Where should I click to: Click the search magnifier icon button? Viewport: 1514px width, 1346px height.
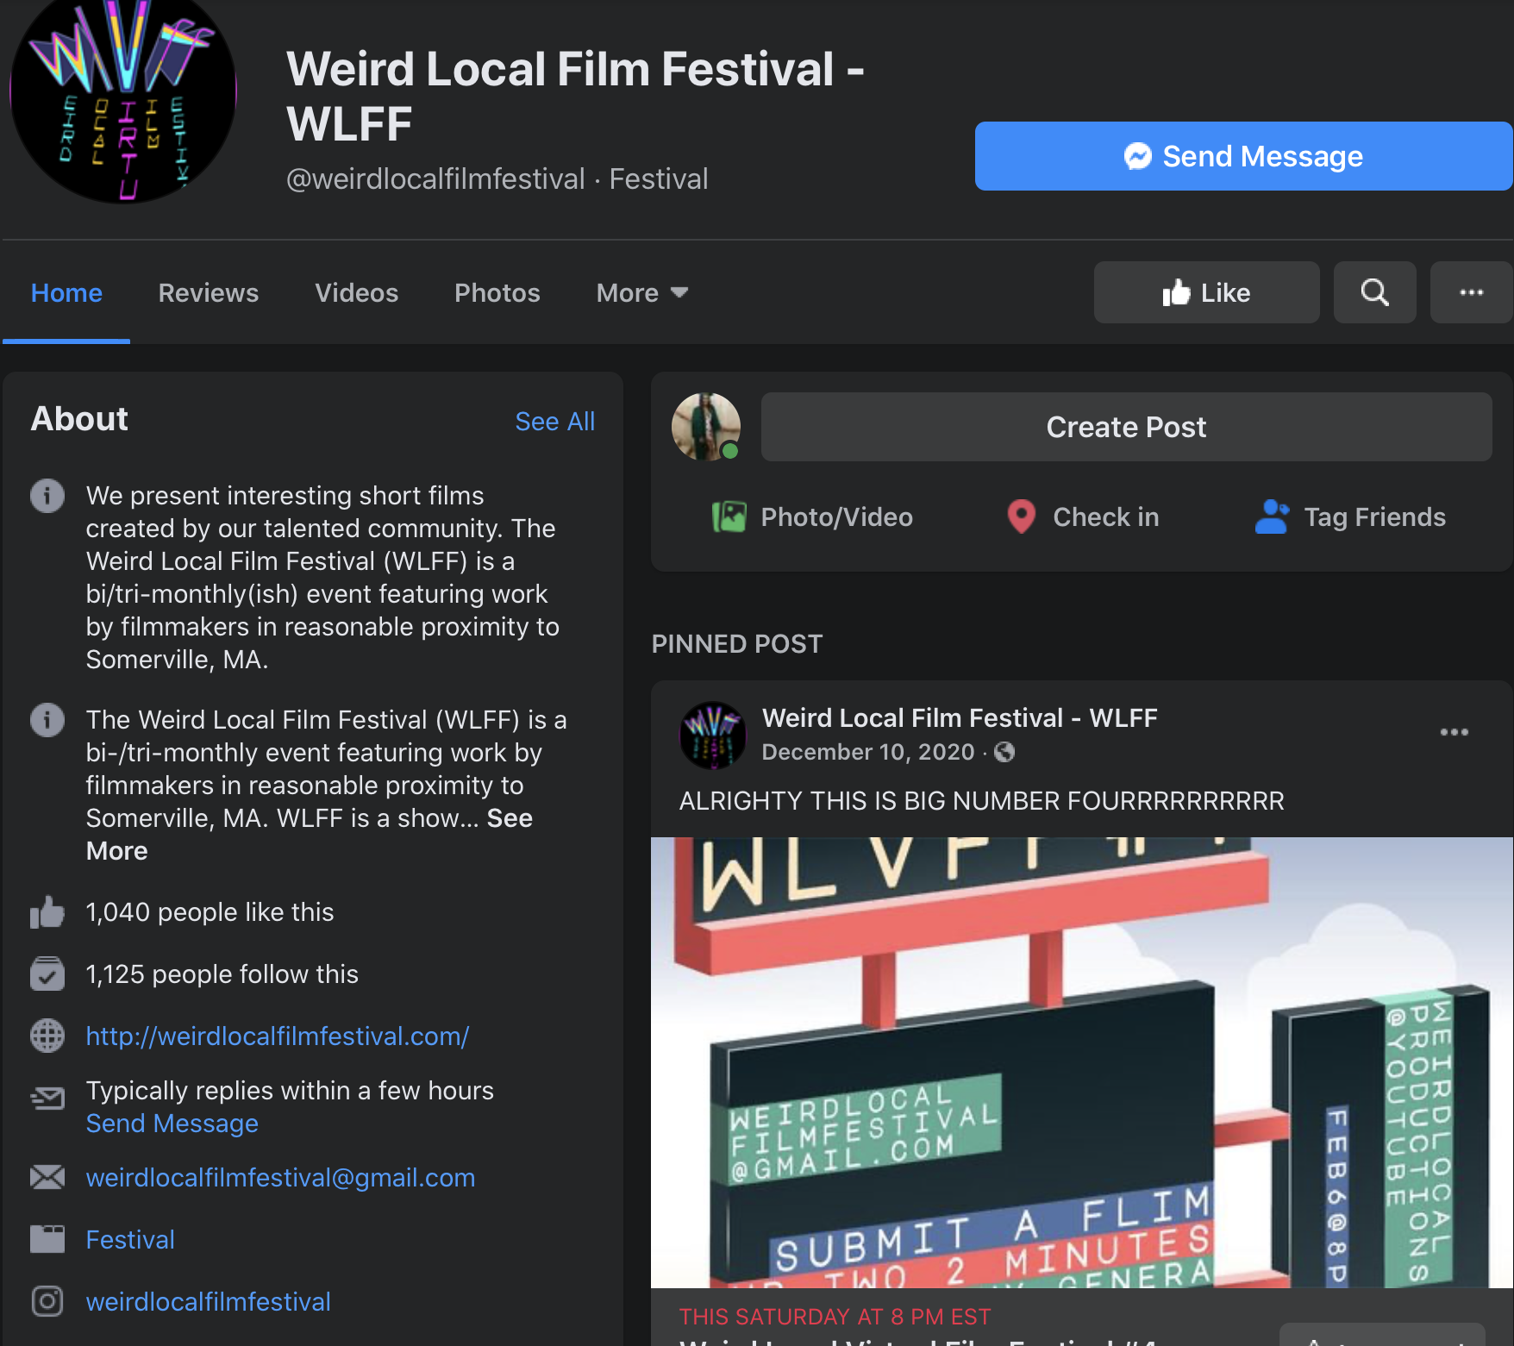pos(1374,292)
